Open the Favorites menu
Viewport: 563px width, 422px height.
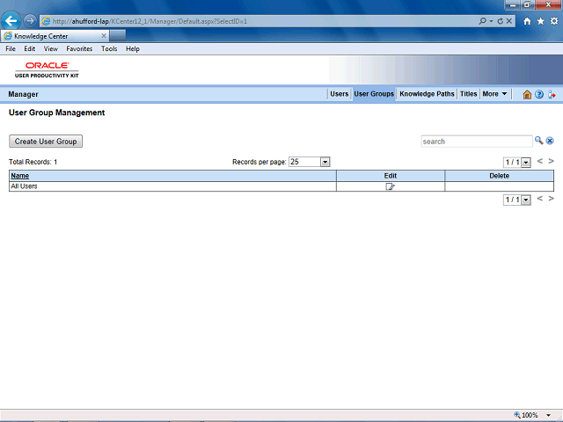[x=79, y=49]
